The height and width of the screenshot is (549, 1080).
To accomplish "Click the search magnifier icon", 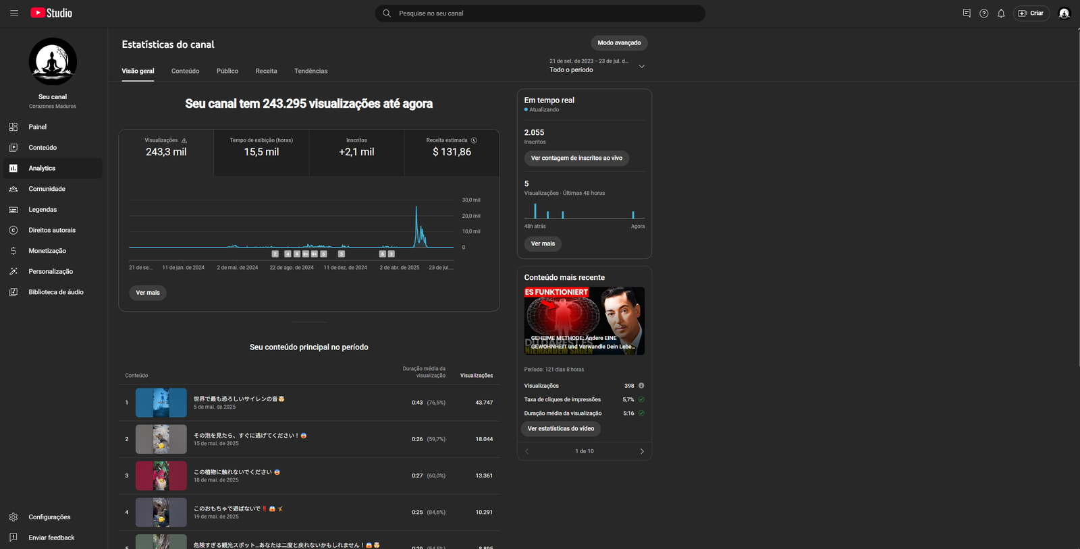I will pos(387,13).
